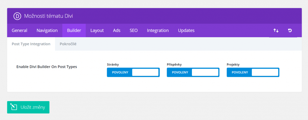This screenshot has height=120, width=308.
Task: Switch to the General tab
Action: point(20,30)
